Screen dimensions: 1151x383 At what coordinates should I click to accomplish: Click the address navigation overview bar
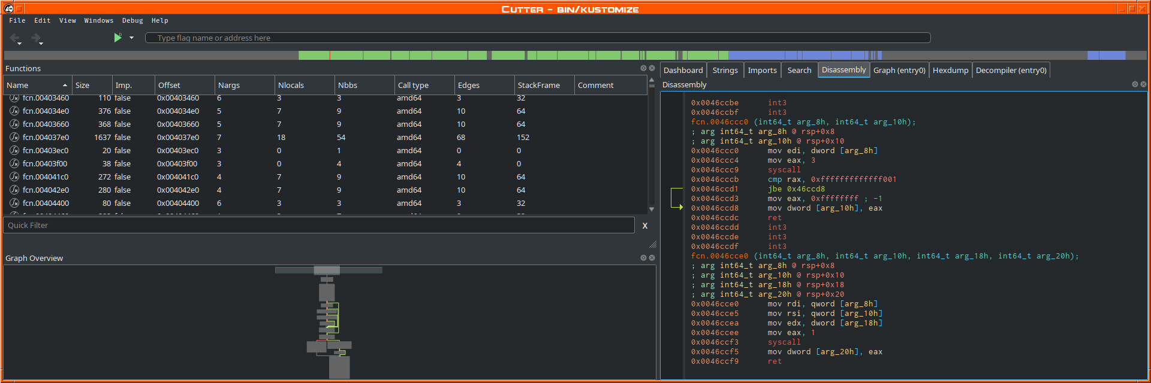point(575,55)
